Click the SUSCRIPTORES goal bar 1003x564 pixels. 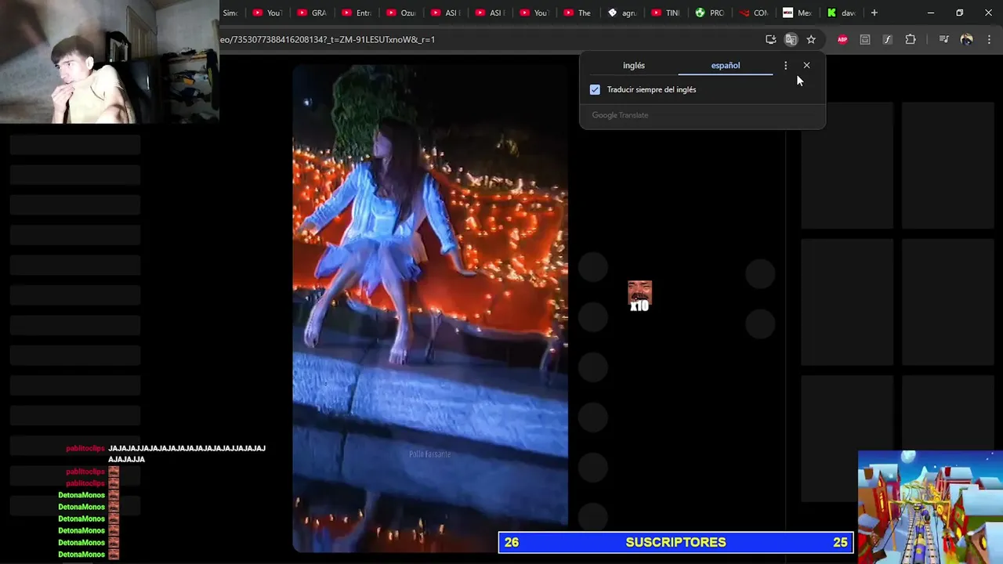(675, 542)
